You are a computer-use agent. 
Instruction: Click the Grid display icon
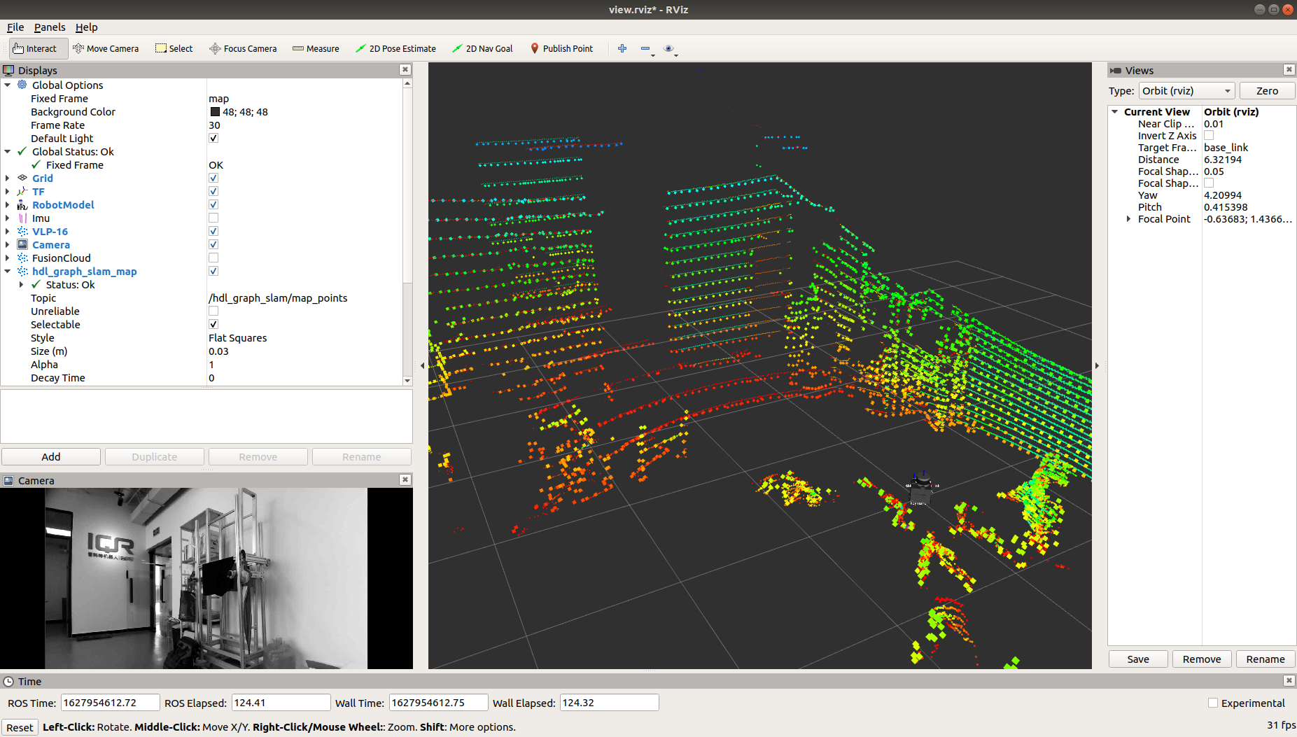22,178
